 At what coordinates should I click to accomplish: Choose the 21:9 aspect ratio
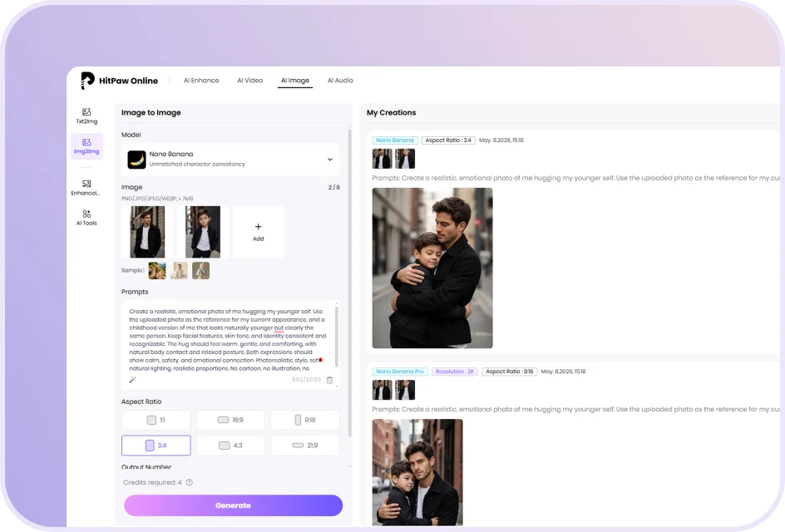[x=305, y=446]
